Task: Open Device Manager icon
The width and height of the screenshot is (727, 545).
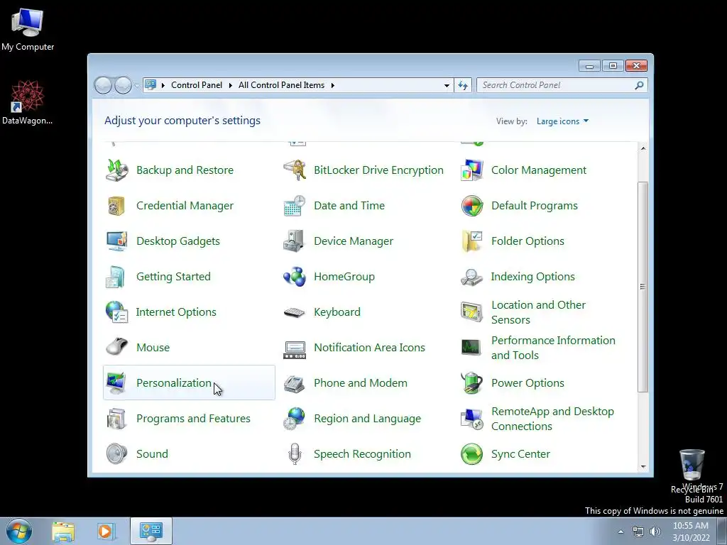Action: [295, 241]
